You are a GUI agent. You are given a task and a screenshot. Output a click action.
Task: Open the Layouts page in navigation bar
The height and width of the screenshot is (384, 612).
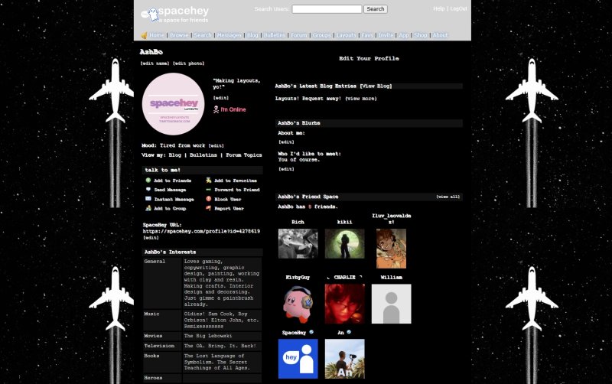click(346, 35)
